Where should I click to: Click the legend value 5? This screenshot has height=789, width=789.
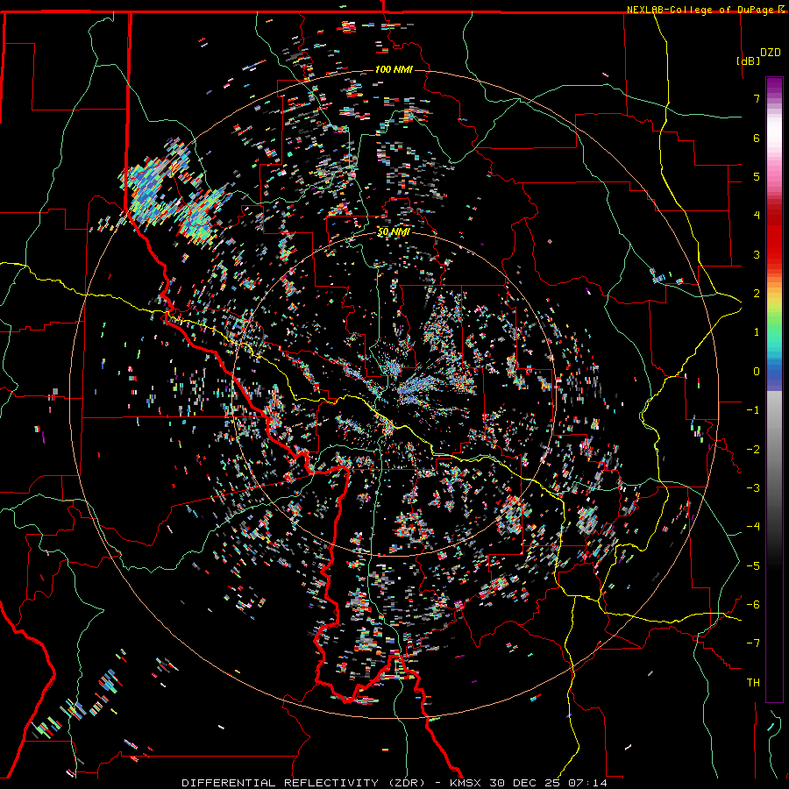pos(757,176)
